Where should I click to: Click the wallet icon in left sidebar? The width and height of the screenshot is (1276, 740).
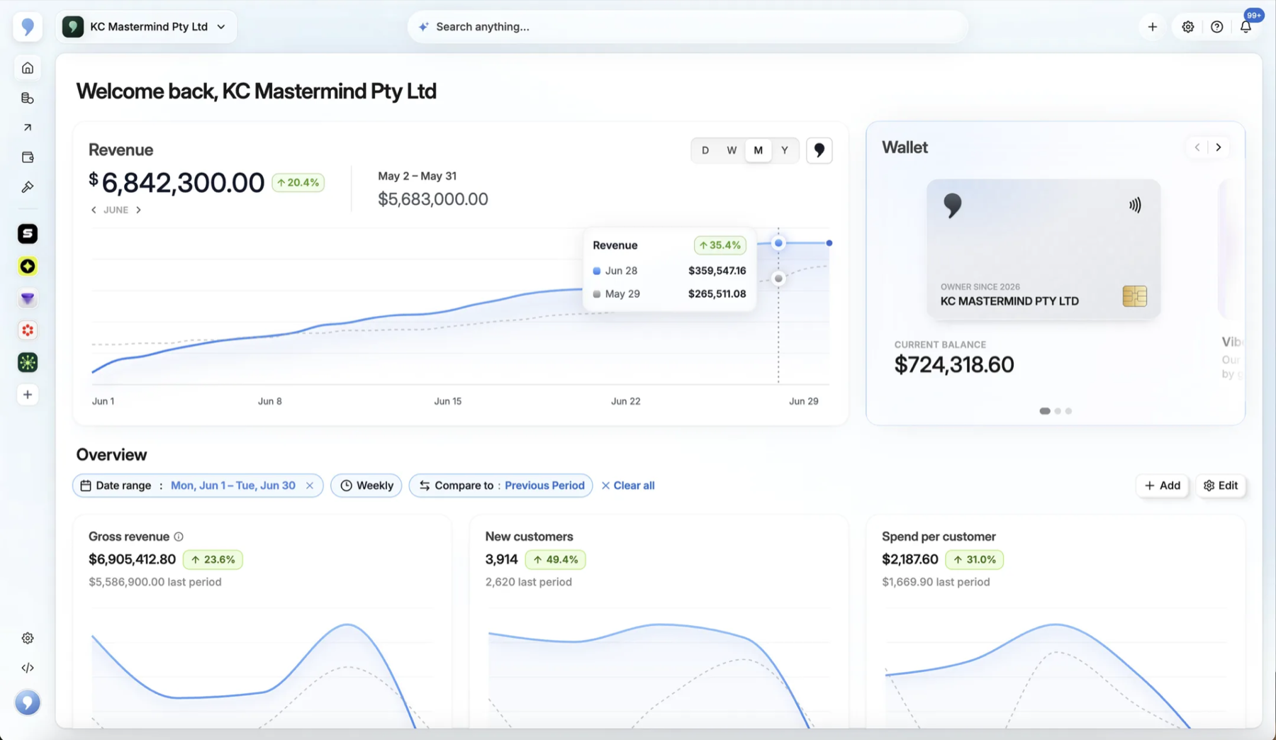coord(28,157)
